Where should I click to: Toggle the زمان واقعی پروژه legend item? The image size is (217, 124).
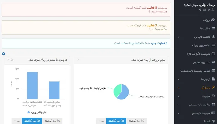pos(37,112)
